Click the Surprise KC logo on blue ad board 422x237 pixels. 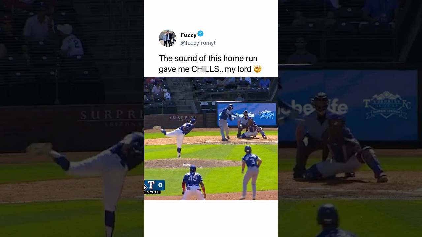[x=266, y=114]
